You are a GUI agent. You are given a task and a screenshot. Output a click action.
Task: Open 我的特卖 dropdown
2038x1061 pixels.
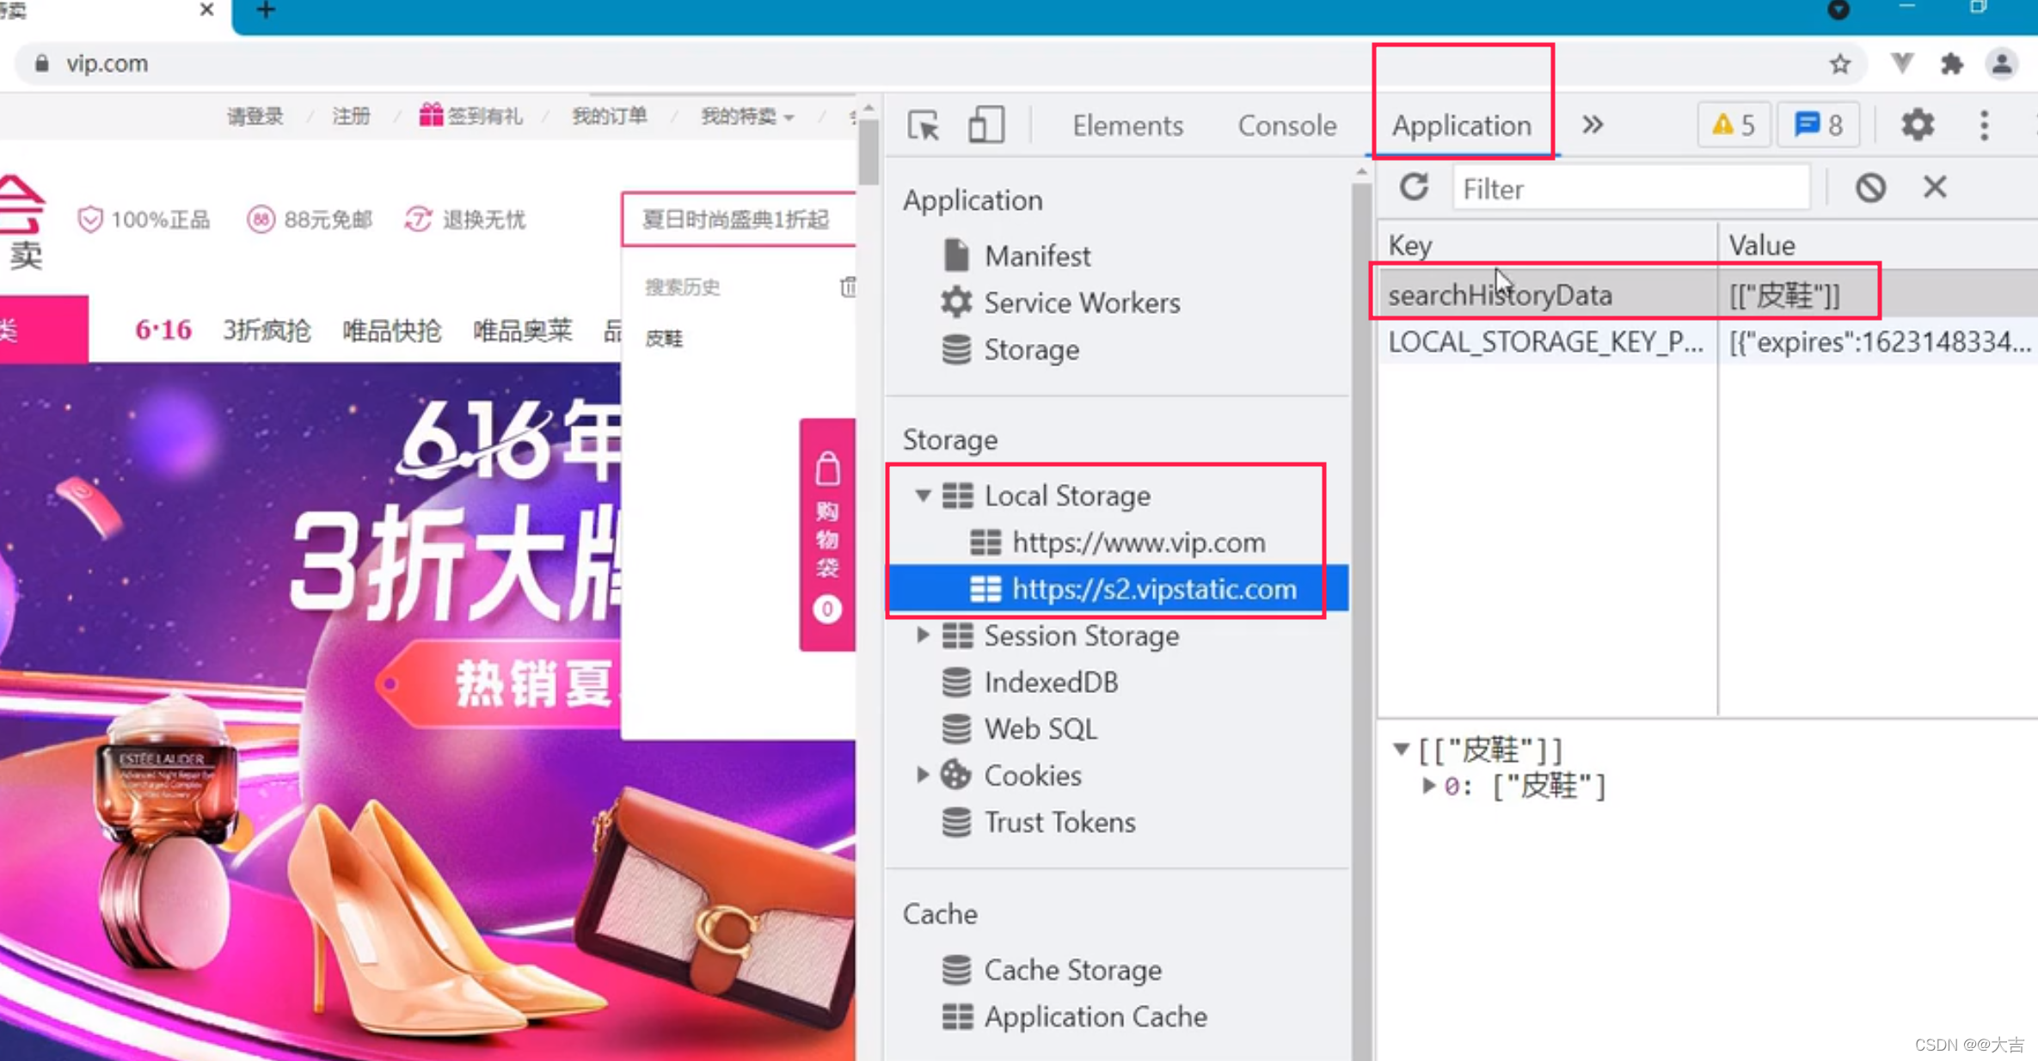(746, 116)
